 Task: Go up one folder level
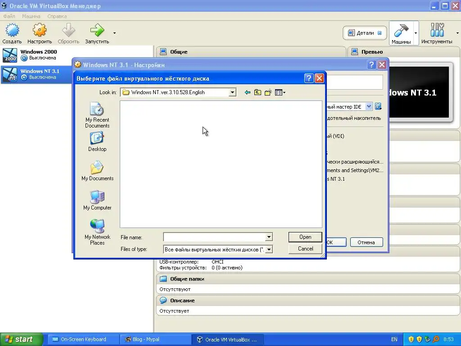coord(258,92)
